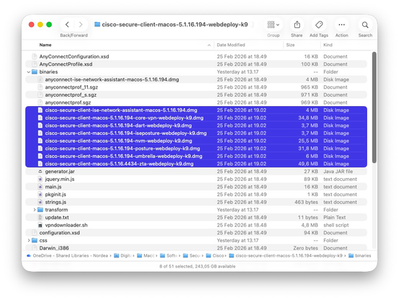Click the vertical scrollbar of file list
399x300 pixels.
point(374,107)
